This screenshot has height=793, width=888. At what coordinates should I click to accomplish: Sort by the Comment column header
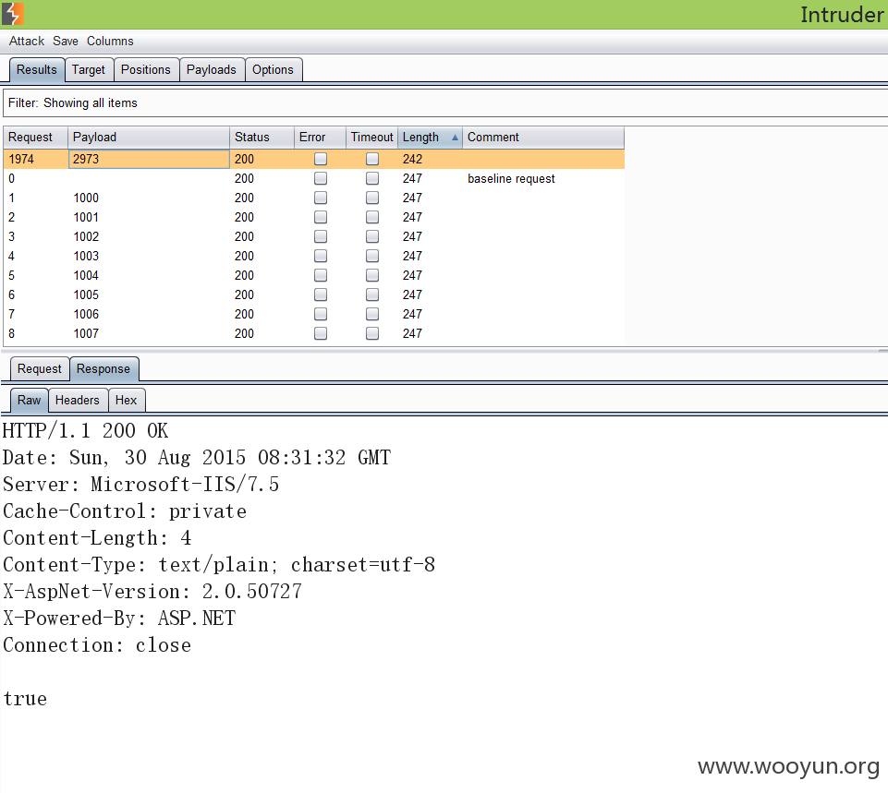[x=543, y=138]
